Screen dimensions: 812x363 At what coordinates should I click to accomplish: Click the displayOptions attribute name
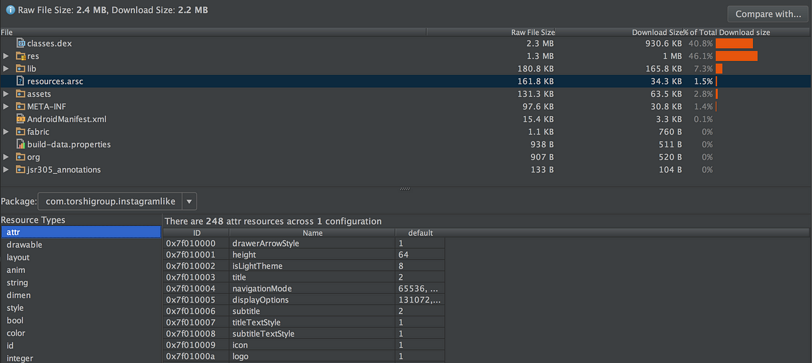click(x=261, y=300)
